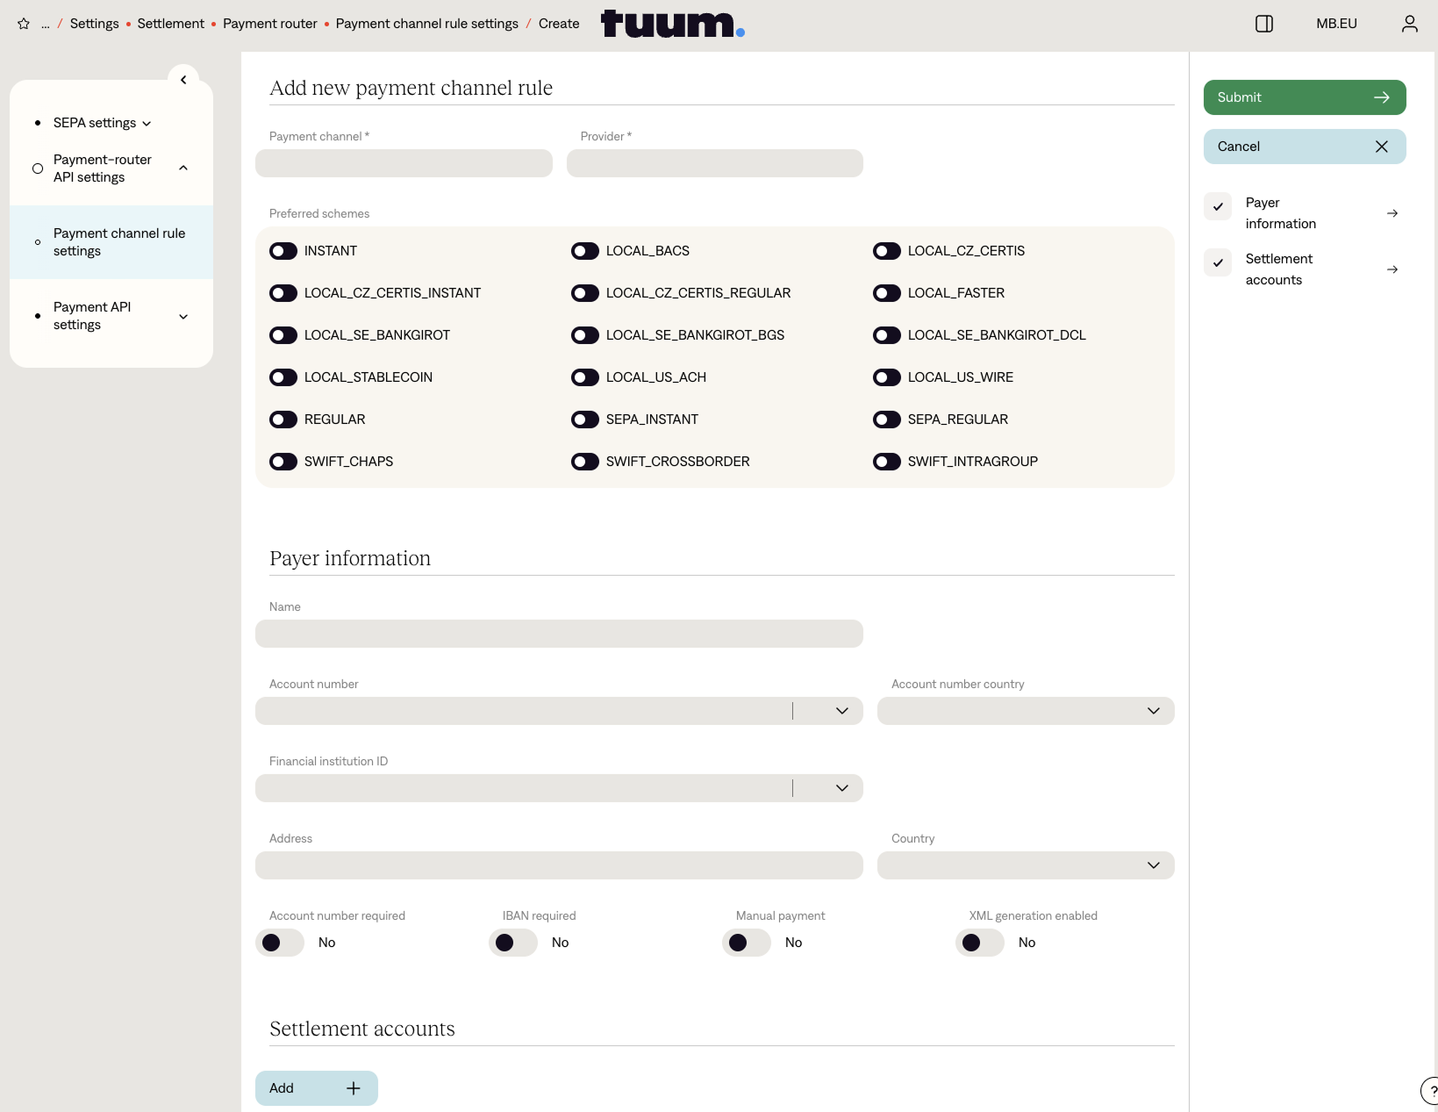Image resolution: width=1438 pixels, height=1112 pixels.
Task: Click the favorite star icon in breadcrumb
Action: [24, 24]
